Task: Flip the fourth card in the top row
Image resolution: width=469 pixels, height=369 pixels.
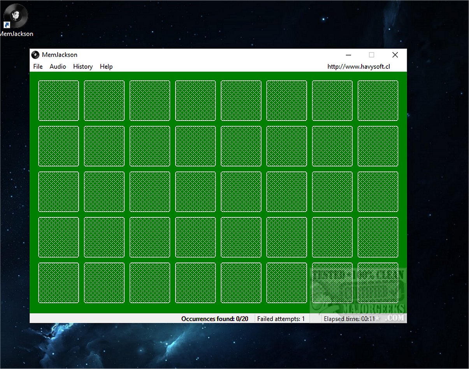Action: tap(195, 101)
